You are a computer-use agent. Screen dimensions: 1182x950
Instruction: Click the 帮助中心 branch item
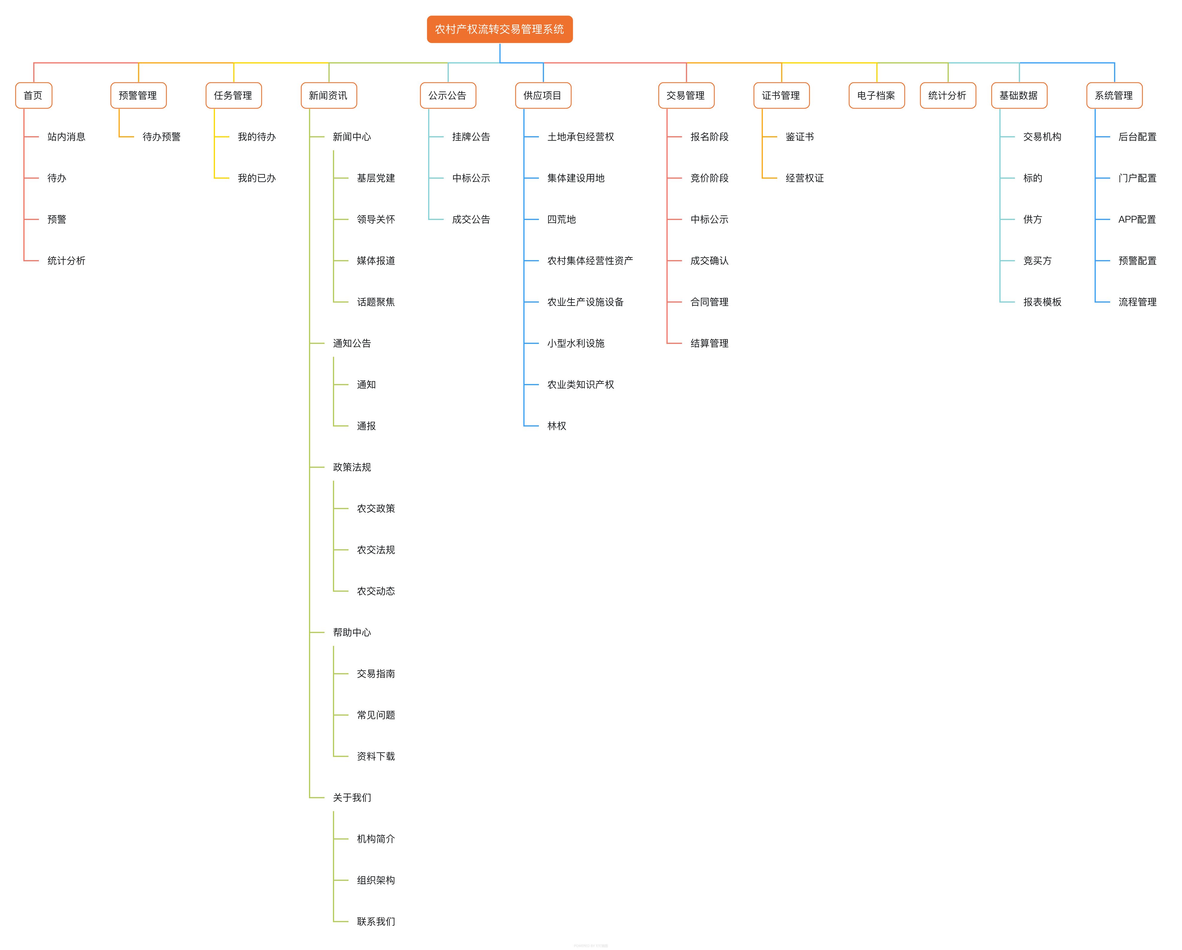coord(351,632)
